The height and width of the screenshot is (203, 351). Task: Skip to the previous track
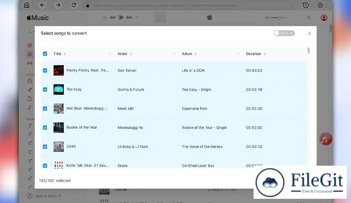tap(113, 18)
